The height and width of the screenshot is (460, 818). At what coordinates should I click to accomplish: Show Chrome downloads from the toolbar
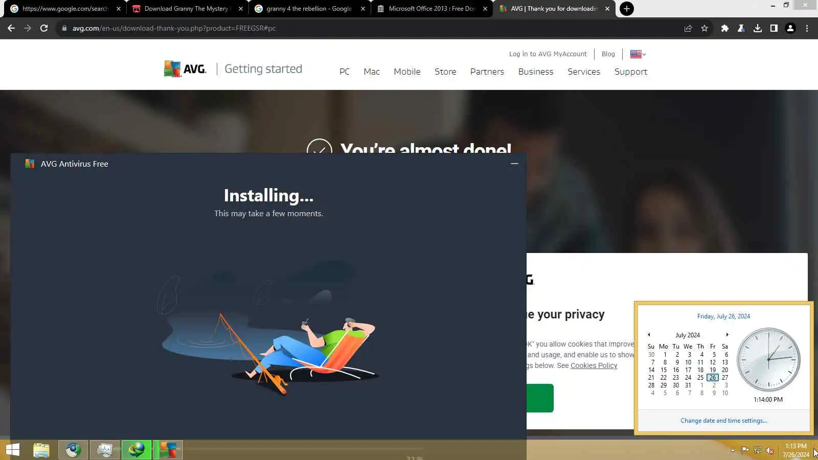point(758,28)
